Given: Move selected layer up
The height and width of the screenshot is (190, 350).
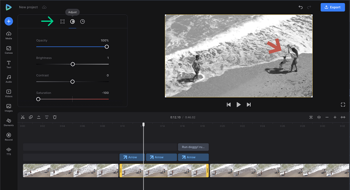Looking at the screenshot, I should [x=38, y=117].
